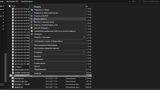
Task: Select the libeay32.dll file name
Action: pyautogui.click(x=19, y=87)
